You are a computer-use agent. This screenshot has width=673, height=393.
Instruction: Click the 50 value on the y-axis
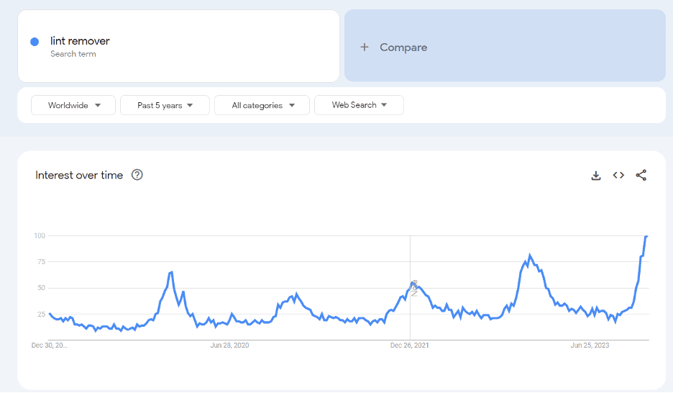coord(41,288)
